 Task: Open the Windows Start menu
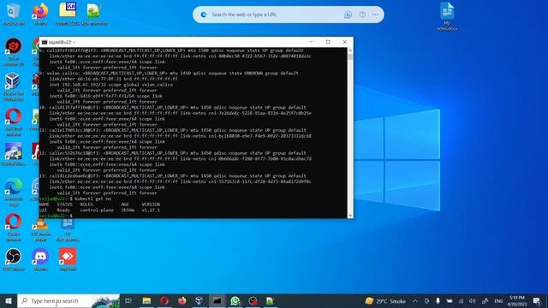tap(9, 300)
